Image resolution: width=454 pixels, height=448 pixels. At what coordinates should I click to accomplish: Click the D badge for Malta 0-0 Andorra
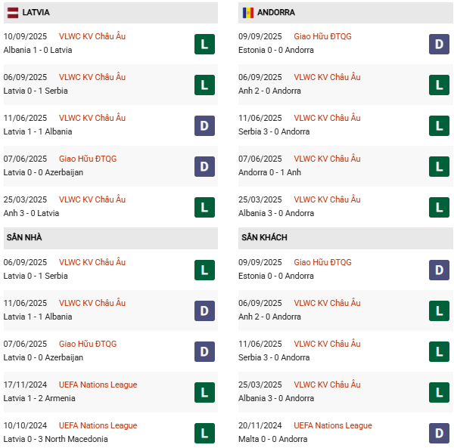pyautogui.click(x=439, y=433)
